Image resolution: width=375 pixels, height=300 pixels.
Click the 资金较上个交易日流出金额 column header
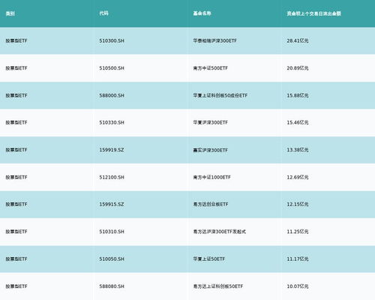point(314,13)
